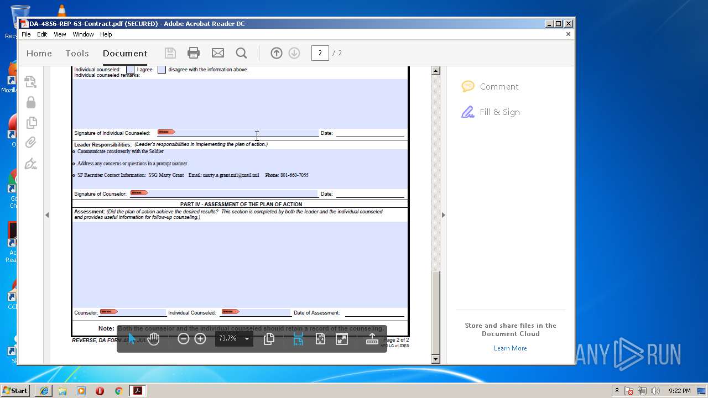The image size is (708, 398).
Task: Click the Leader Responsibilities text box
Action: point(241,169)
